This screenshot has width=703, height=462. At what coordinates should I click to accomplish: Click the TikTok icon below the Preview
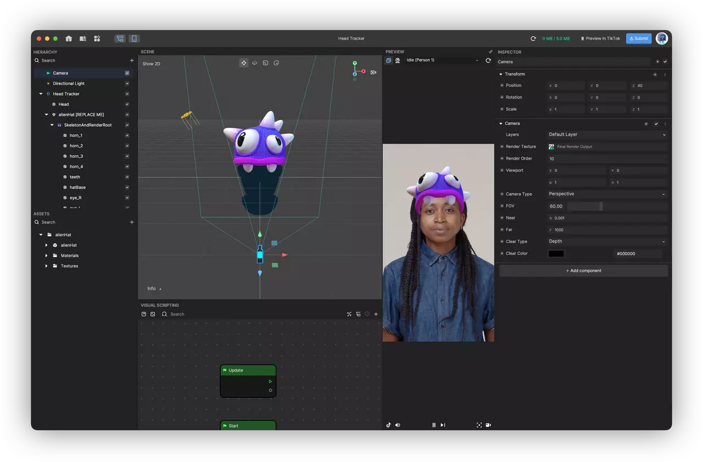pos(388,425)
